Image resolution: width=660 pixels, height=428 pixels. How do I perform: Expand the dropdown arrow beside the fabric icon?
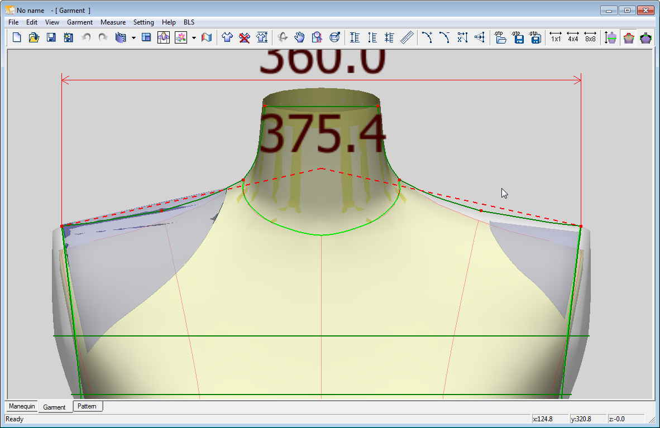click(x=133, y=38)
